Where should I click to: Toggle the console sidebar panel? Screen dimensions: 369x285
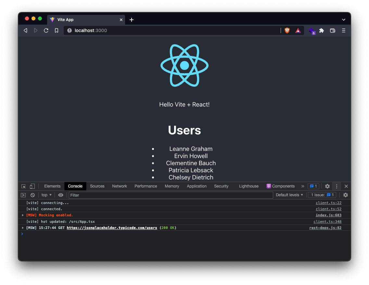23,195
